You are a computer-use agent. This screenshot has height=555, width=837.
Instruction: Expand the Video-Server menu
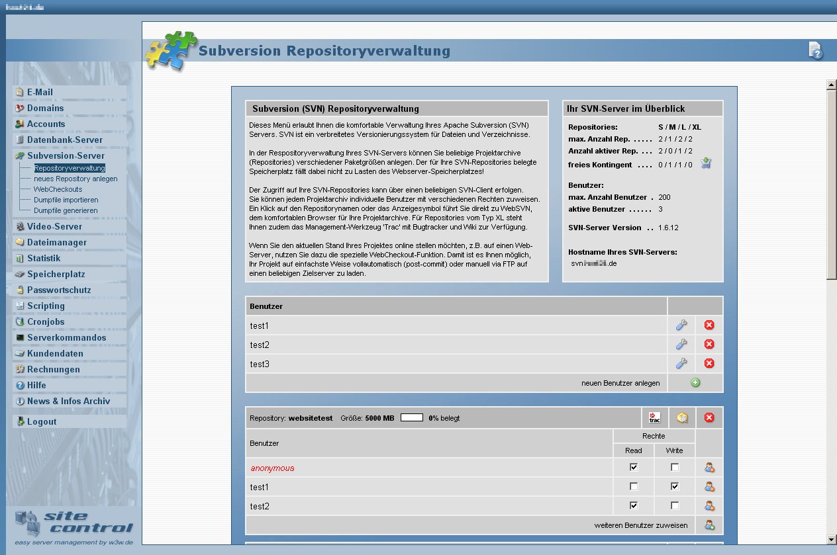(70, 226)
